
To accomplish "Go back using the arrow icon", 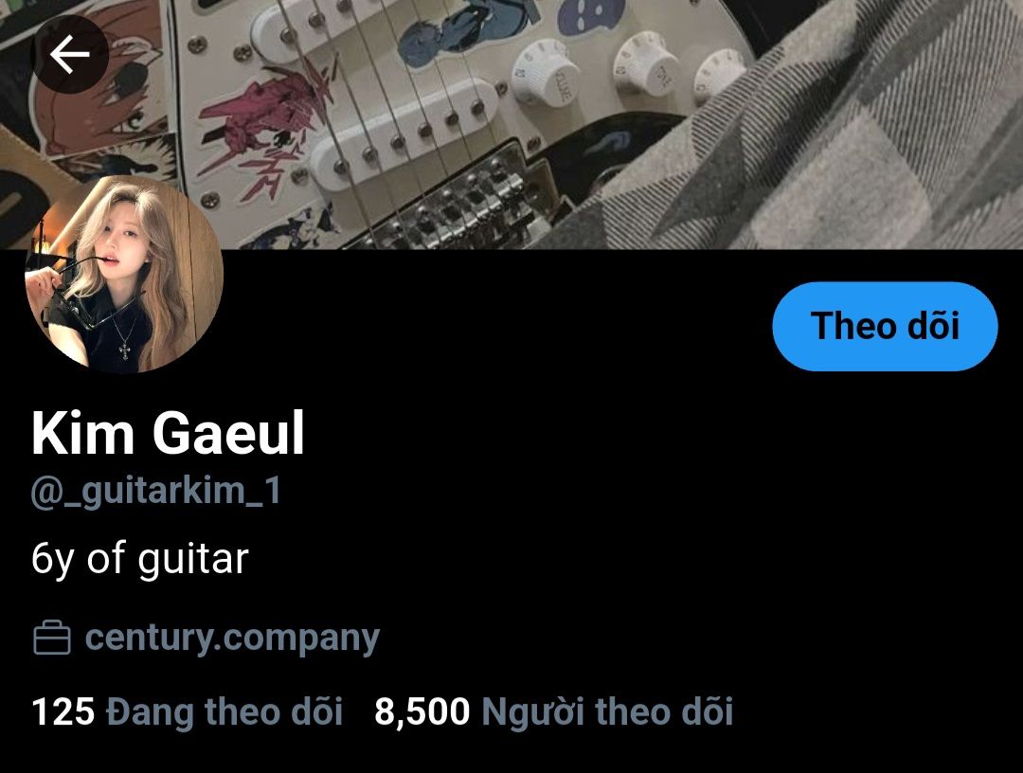I will pyautogui.click(x=69, y=54).
